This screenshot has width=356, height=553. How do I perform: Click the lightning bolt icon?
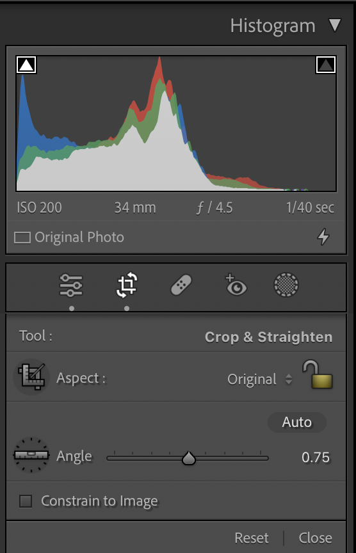323,237
